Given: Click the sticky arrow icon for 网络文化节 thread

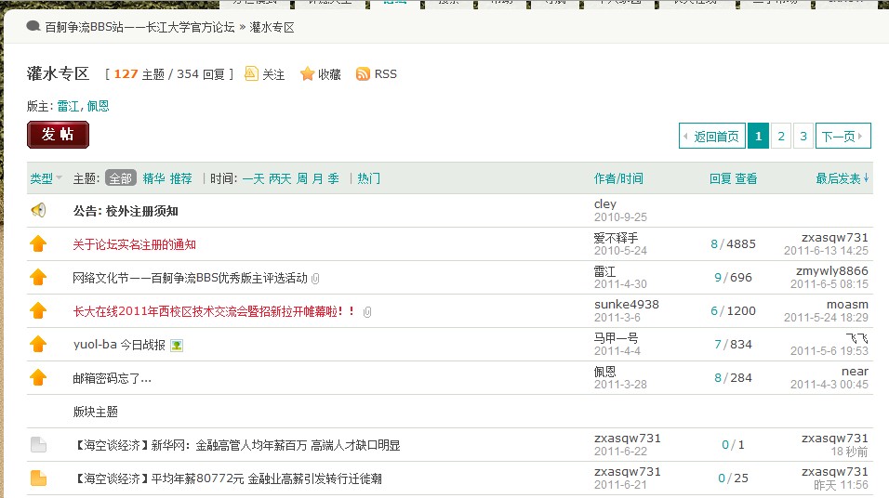Looking at the screenshot, I should tap(38, 277).
